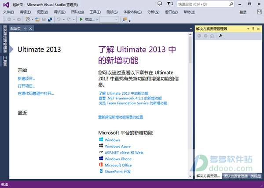
Task: Click the account picture icon beside 登录
Action: tap(259, 12)
